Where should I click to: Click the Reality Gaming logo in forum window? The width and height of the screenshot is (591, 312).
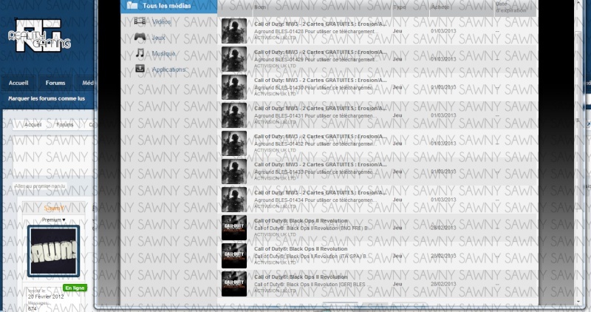coord(40,35)
